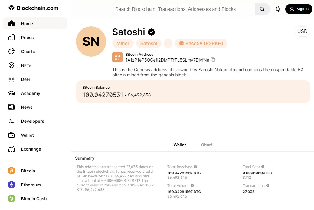Click the Transactions info icon

click(268, 185)
